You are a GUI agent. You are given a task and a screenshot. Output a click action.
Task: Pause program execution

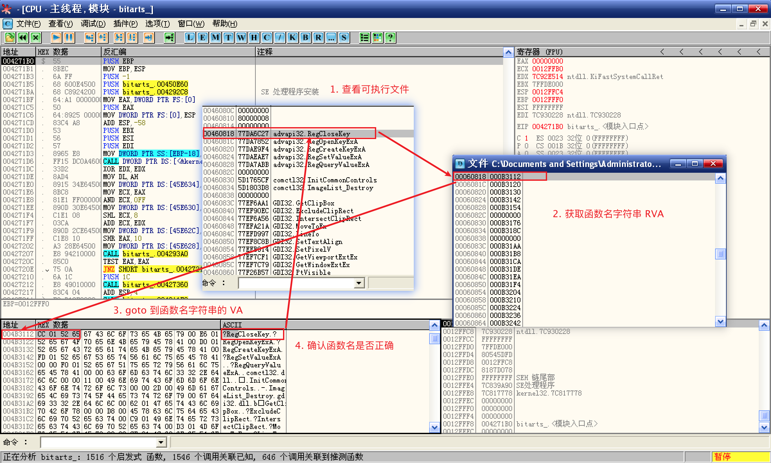[69, 38]
